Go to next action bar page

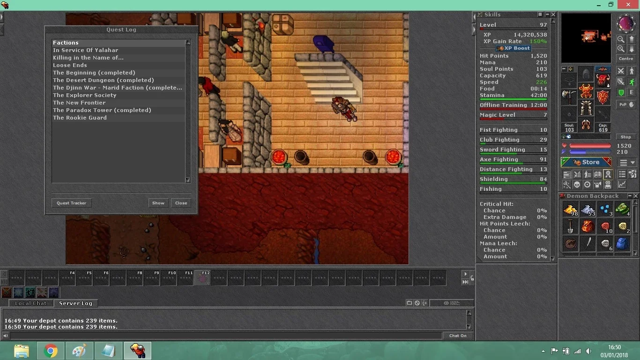[x=465, y=274]
